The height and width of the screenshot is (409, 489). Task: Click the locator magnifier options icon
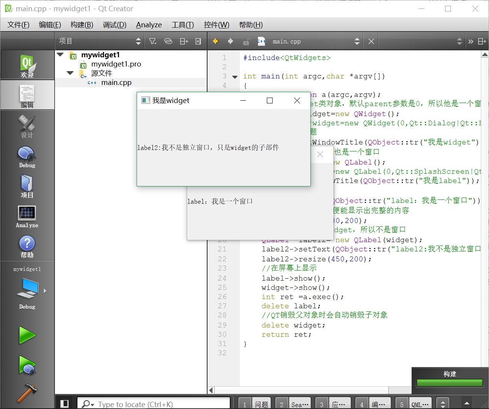coord(88,404)
